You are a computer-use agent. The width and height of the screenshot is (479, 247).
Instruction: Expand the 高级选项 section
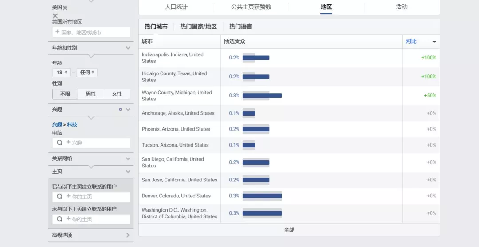(128, 235)
